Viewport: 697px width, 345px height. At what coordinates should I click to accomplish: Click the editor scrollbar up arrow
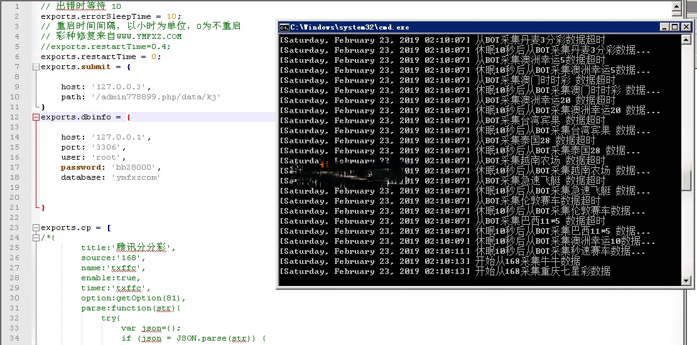tap(676, 6)
